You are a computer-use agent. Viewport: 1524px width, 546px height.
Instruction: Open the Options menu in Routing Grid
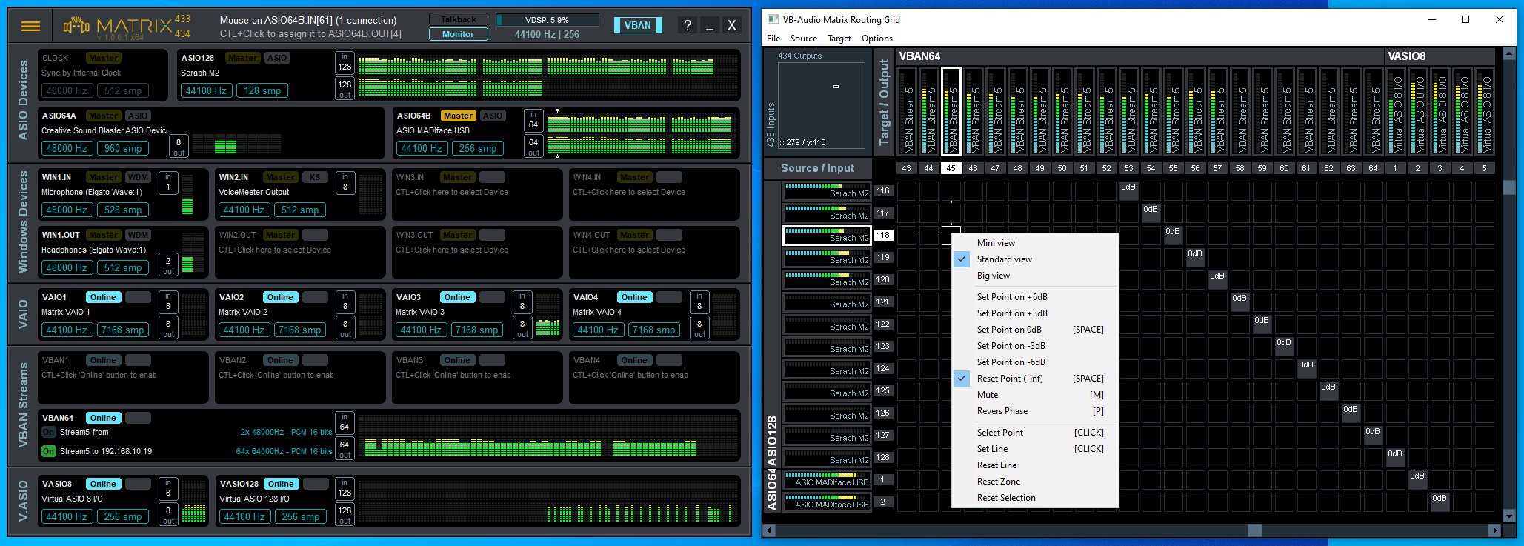877,39
